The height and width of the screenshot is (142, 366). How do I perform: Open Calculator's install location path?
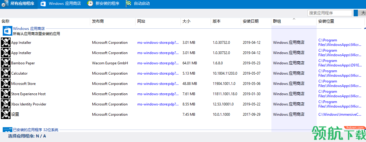click(340, 73)
